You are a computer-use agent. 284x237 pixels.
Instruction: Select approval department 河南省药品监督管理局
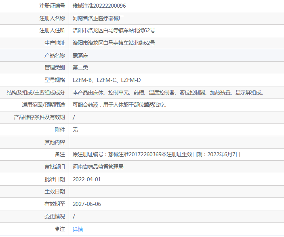98,167
